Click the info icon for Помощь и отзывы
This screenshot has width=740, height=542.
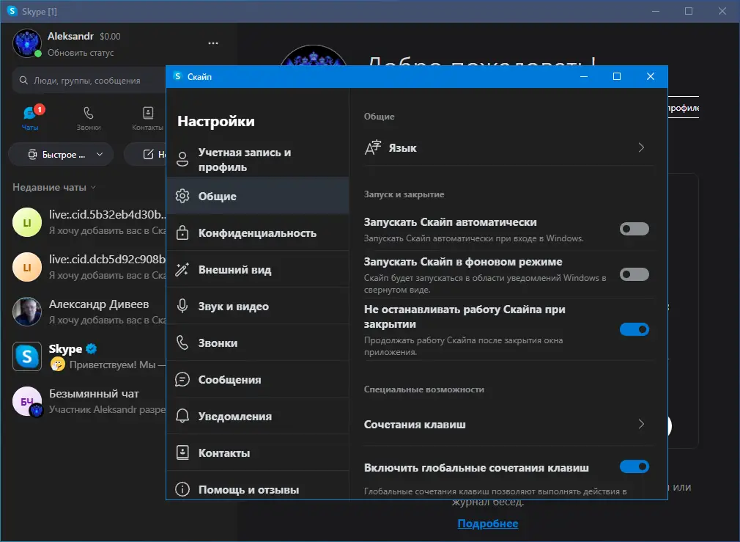pyautogui.click(x=182, y=489)
